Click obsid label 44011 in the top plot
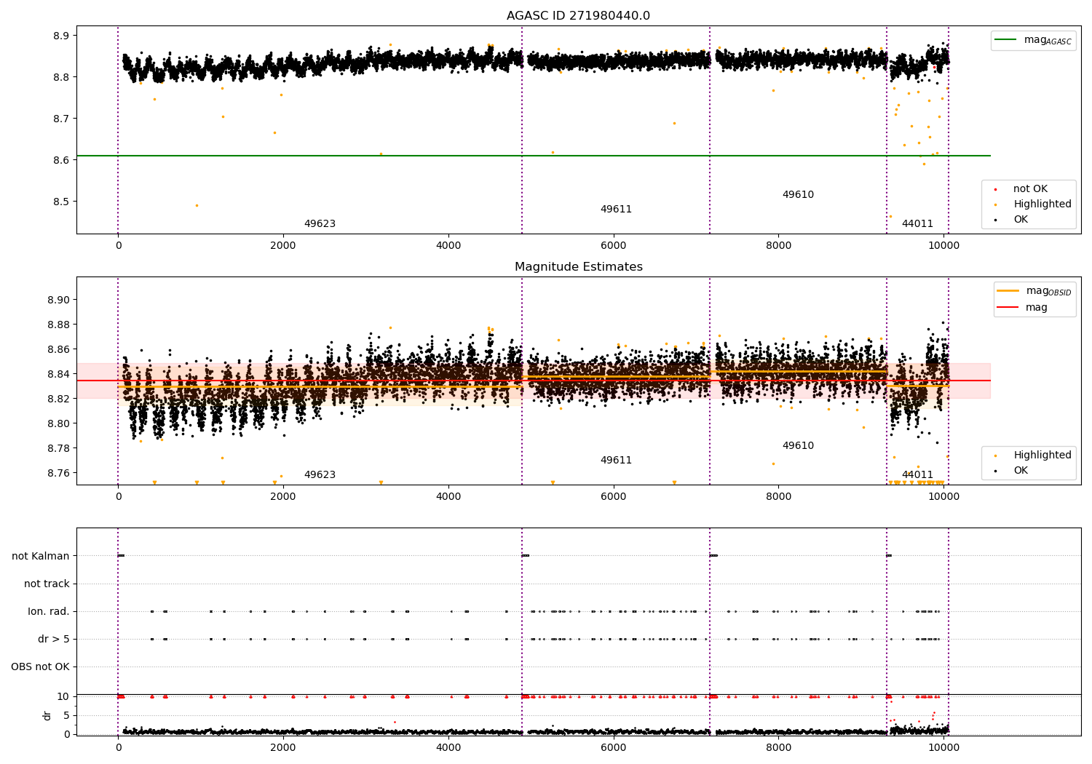This screenshot has width=1092, height=764. (x=917, y=223)
